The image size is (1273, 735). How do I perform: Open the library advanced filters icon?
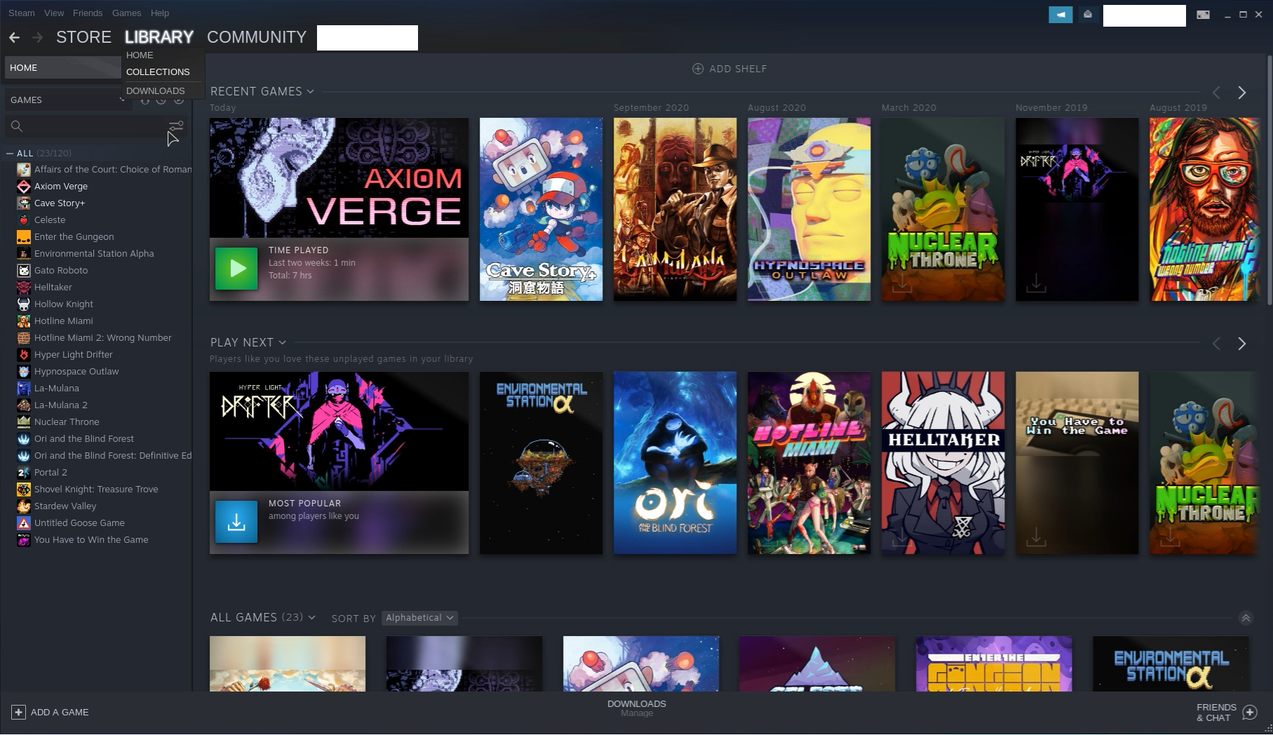coord(175,126)
